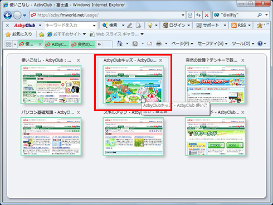
Task: Open the サポート menu
Action: coord(211,26)
